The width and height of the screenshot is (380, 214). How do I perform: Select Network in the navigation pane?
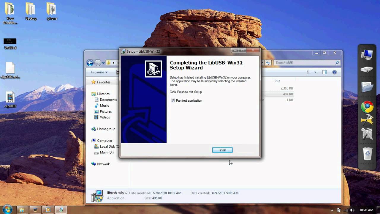tap(101, 164)
